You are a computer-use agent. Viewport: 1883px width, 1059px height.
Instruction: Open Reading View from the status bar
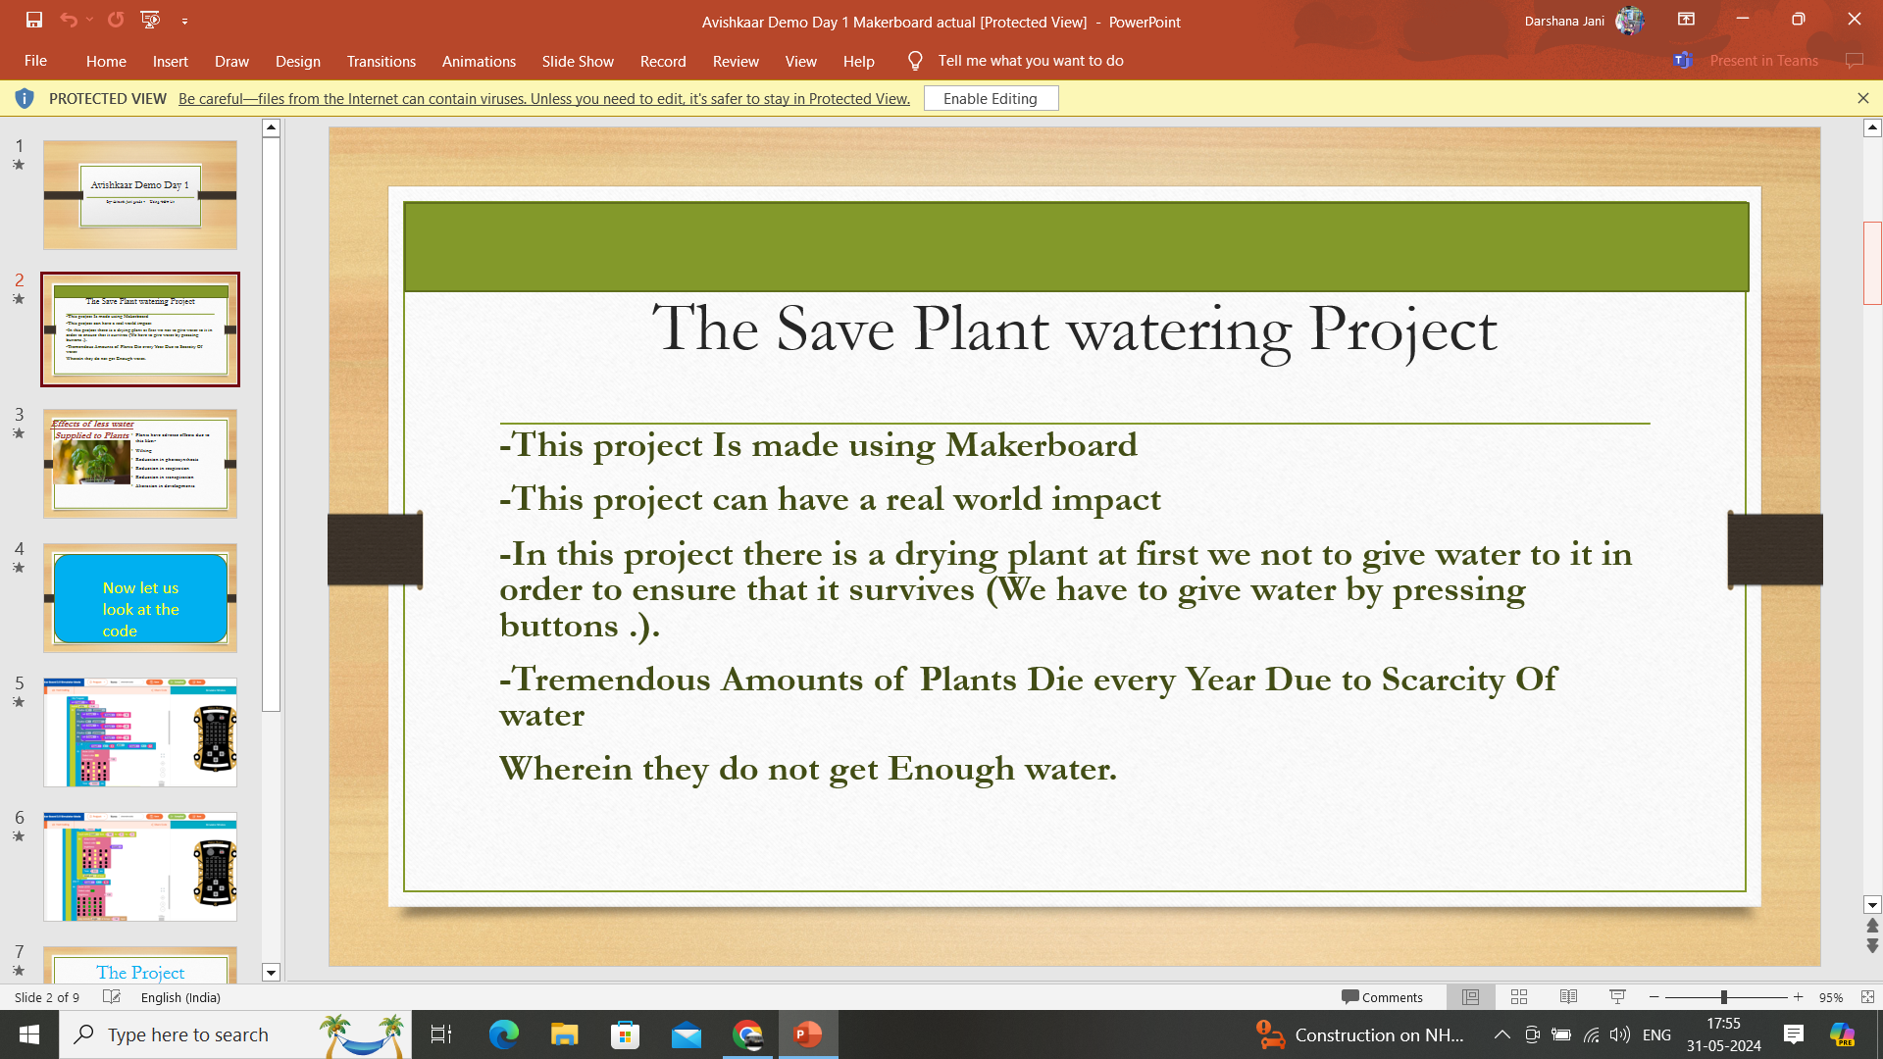pos(1568,997)
